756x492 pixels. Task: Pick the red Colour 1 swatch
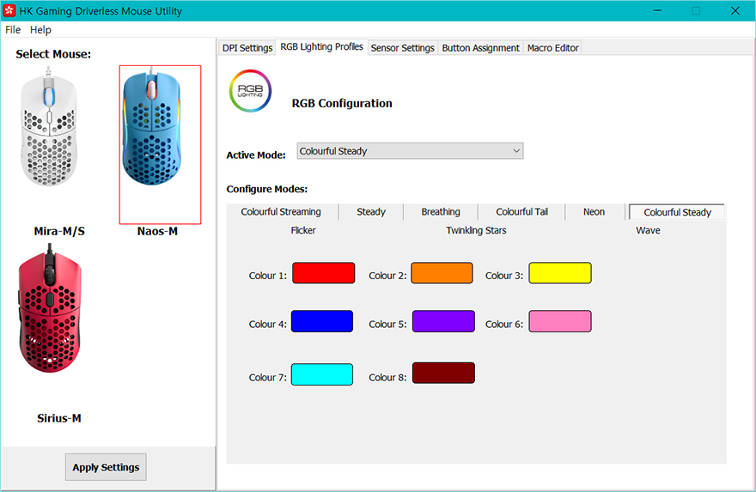pyautogui.click(x=324, y=273)
